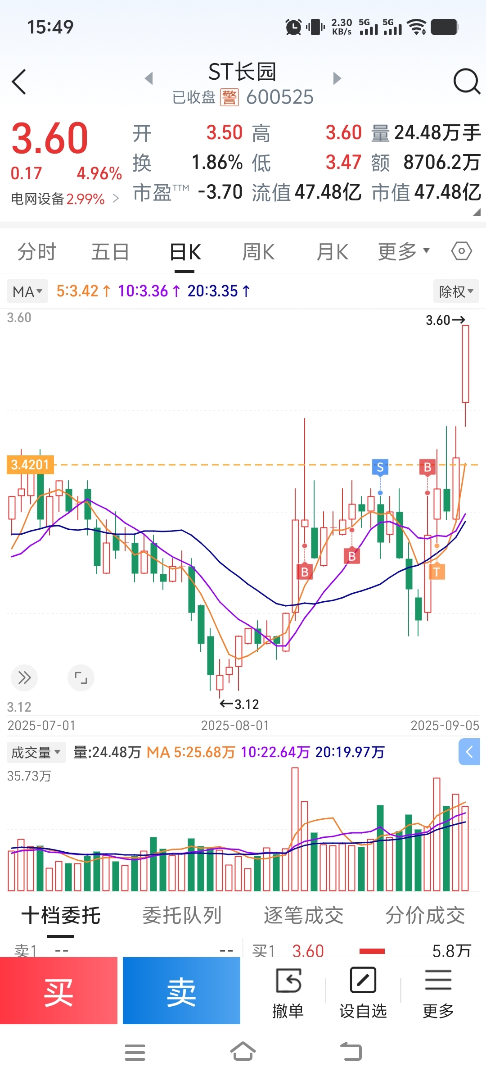
Task: Expand quote details corner triangle
Action: (477, 212)
